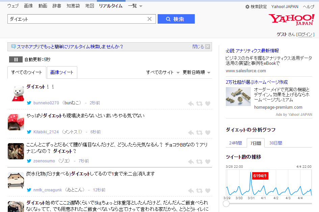The height and width of the screenshot is (212, 319).
Task: Pause auto-update with the pause button
Action: pyautogui.click(x=16, y=59)
